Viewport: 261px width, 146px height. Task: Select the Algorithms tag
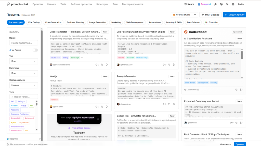(x=24, y=122)
